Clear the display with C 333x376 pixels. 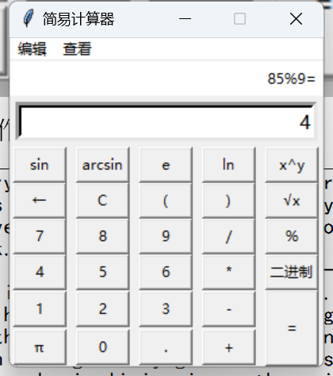click(x=102, y=200)
